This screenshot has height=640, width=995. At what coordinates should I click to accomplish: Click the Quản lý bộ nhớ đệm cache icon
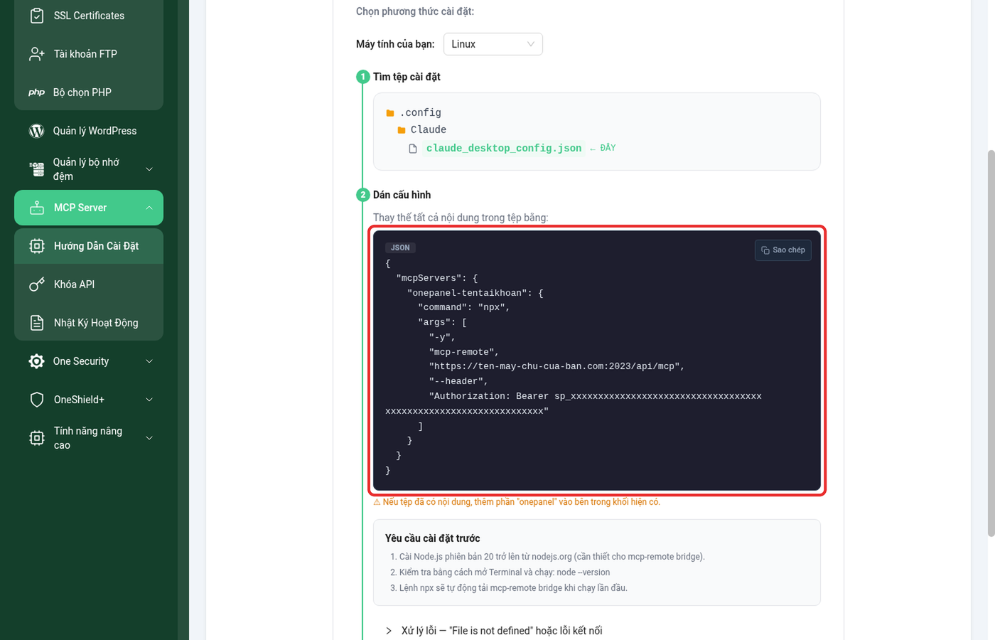pos(37,169)
